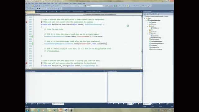Click Application_Closing method name in code
199x112 pixels.
(x=60, y=66)
